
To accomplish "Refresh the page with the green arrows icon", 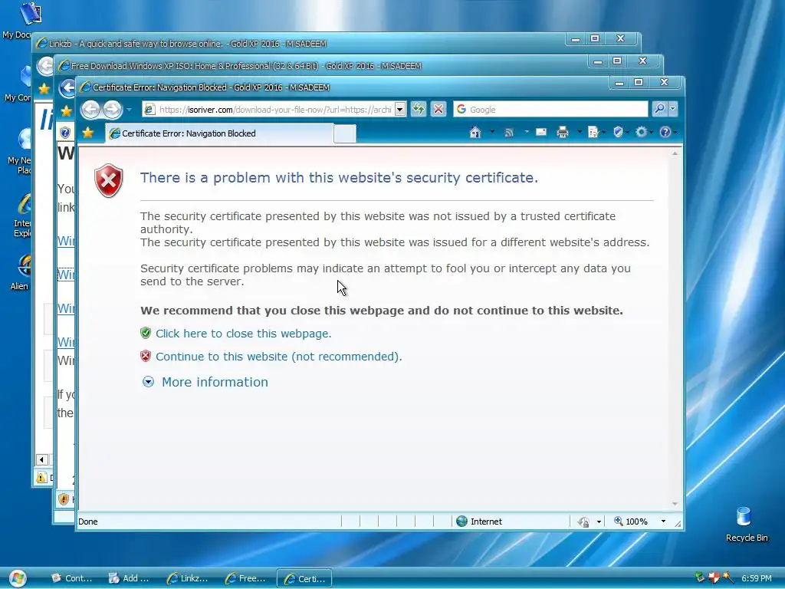I will click(419, 109).
